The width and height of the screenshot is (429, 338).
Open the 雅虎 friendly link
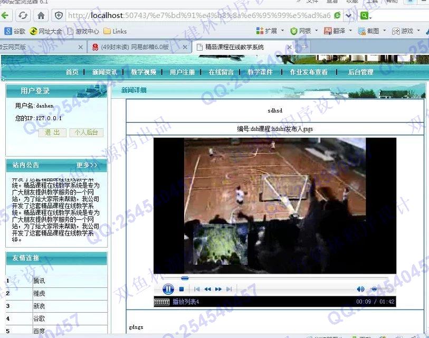pyautogui.click(x=39, y=293)
